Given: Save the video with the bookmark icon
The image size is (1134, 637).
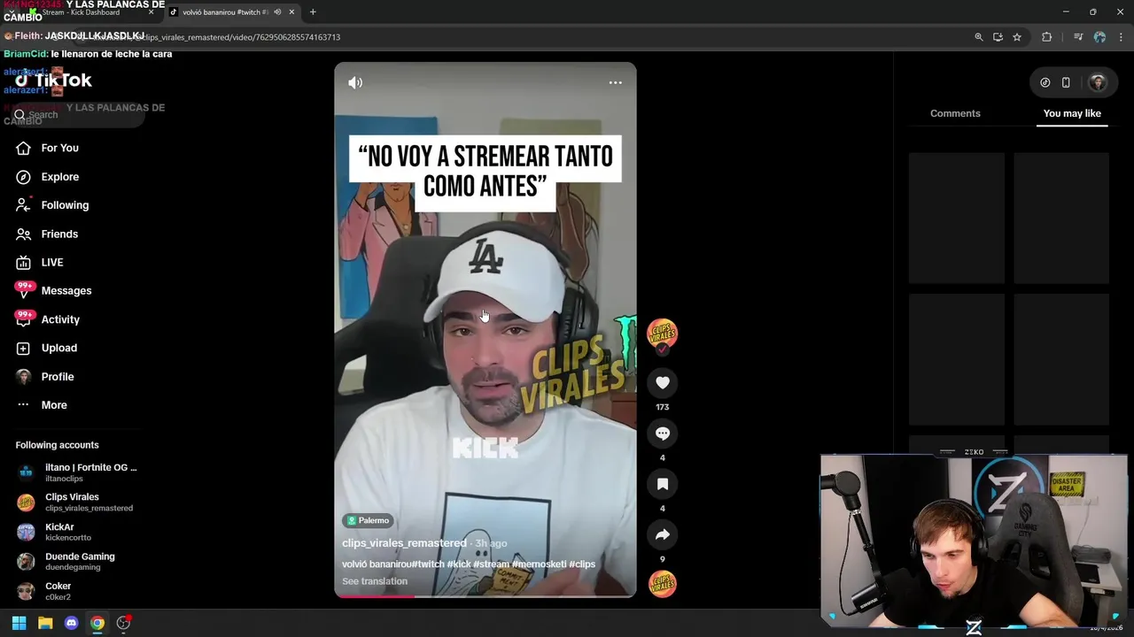Looking at the screenshot, I should coord(662,484).
